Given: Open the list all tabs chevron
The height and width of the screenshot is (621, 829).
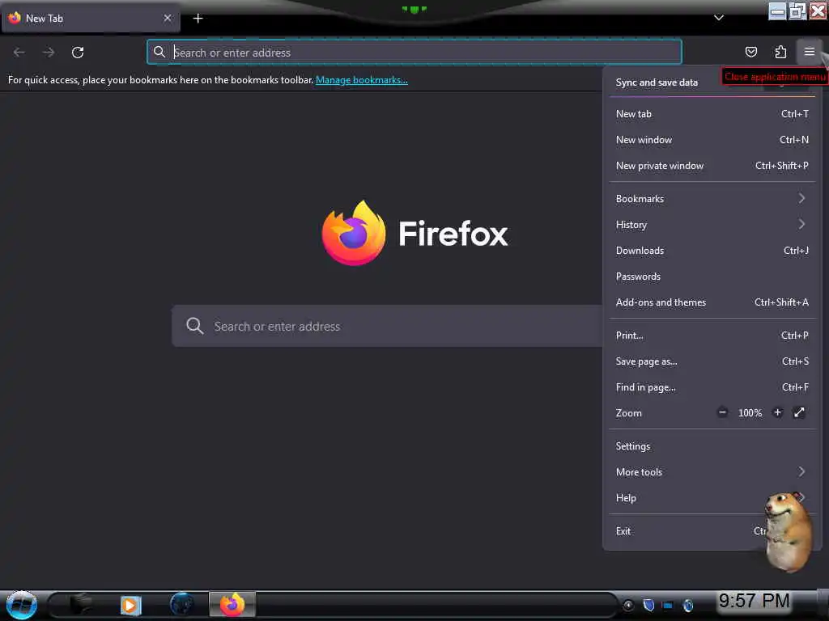Looking at the screenshot, I should click(x=719, y=18).
